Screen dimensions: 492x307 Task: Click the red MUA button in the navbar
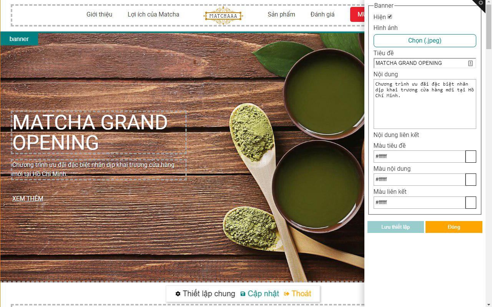[359, 14]
